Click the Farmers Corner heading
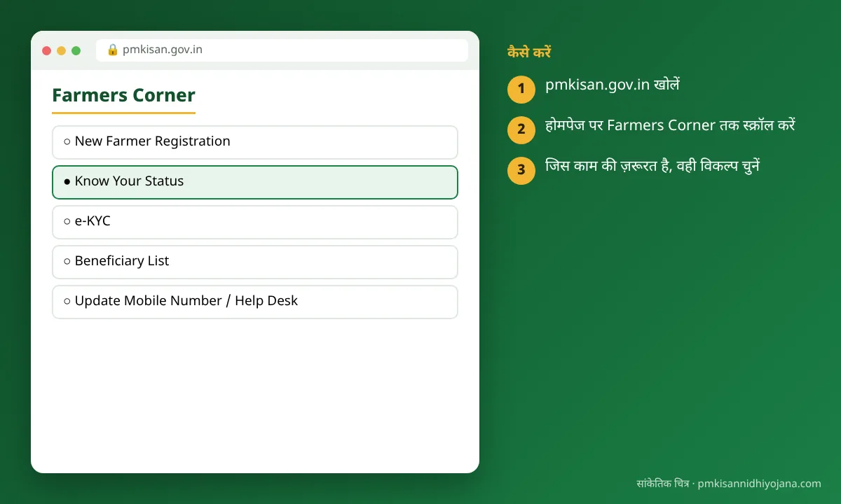Image resolution: width=841 pixels, height=504 pixels. click(123, 95)
